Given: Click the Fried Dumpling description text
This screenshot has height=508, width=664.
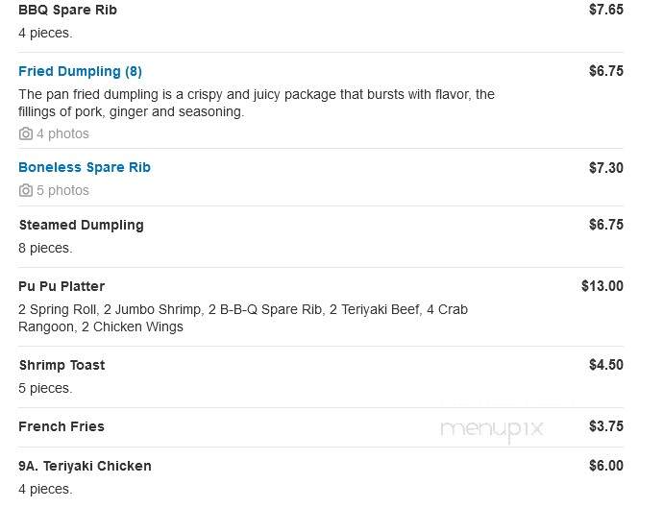Looking at the screenshot, I should click(257, 103).
